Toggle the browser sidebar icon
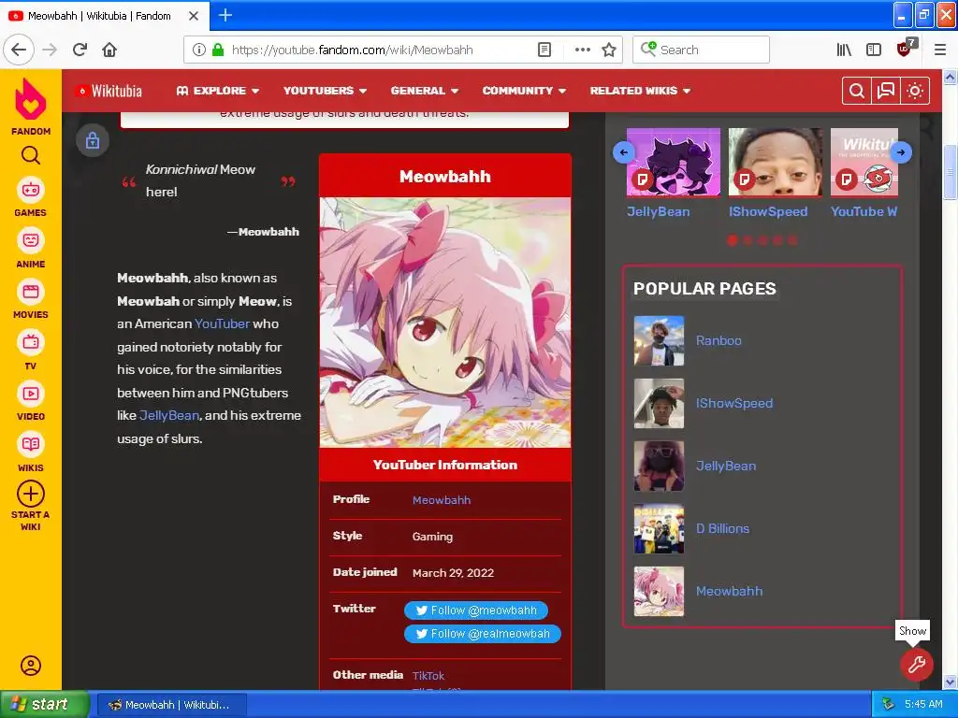This screenshot has height=718, width=958. (874, 50)
